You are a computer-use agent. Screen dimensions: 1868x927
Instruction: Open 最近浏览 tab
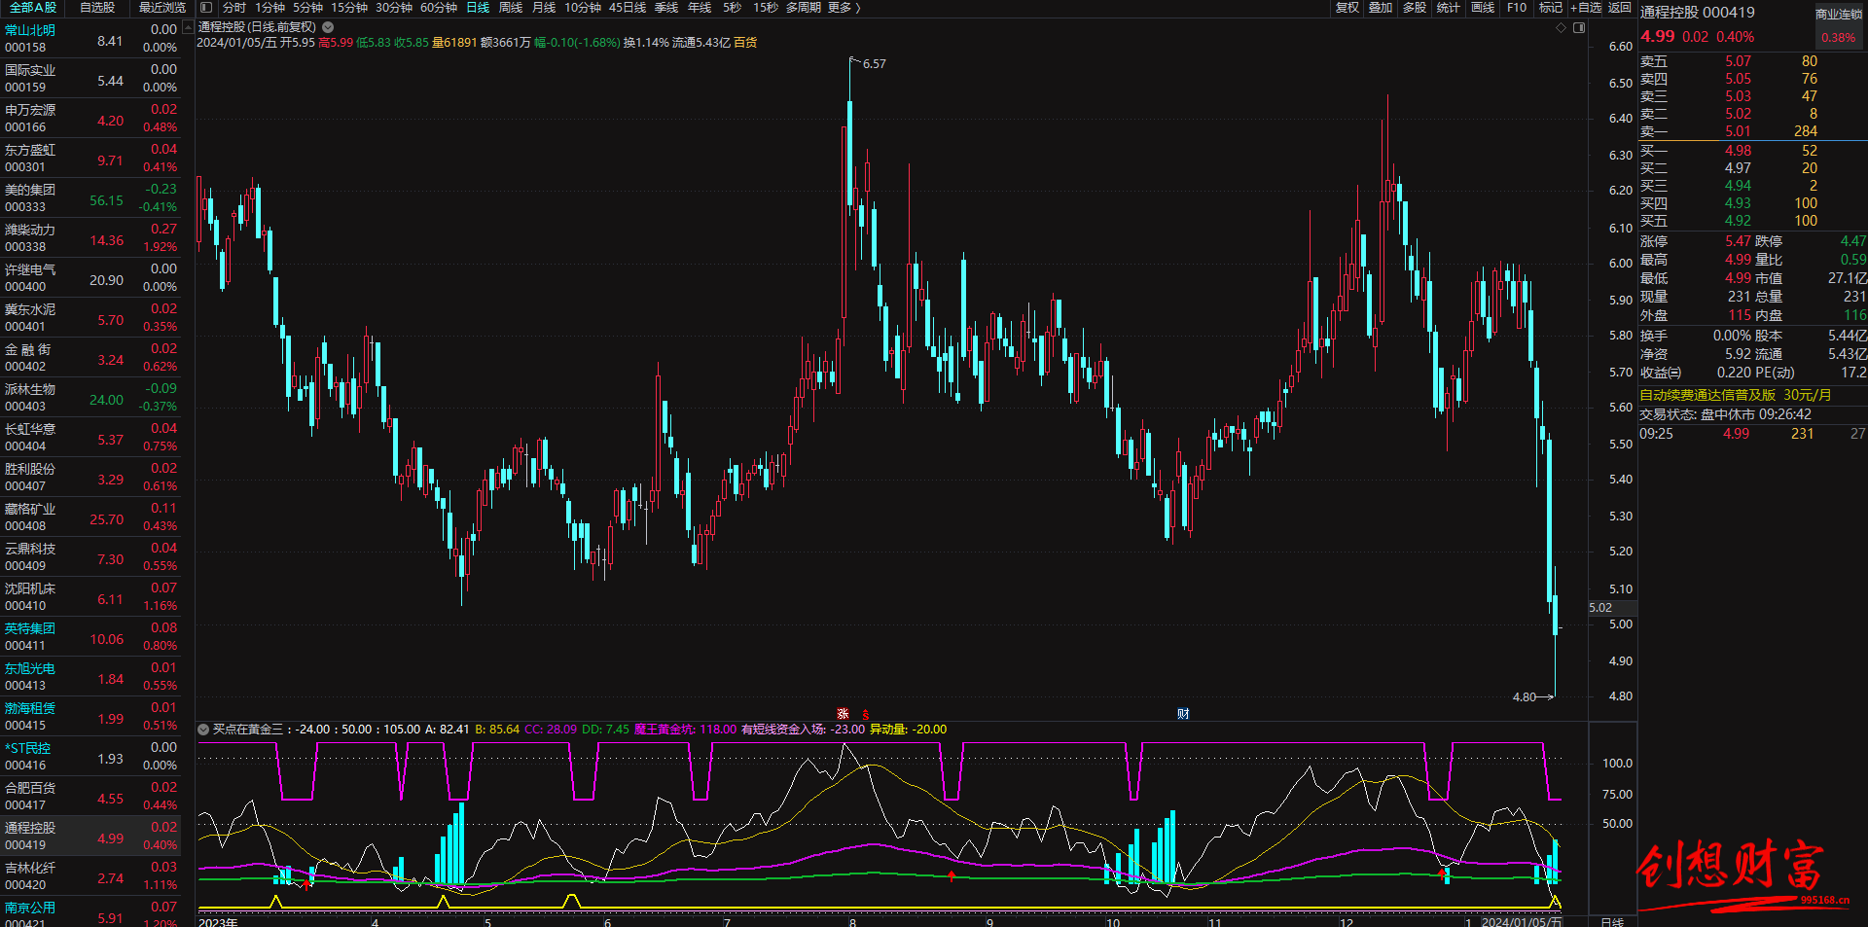point(162,7)
